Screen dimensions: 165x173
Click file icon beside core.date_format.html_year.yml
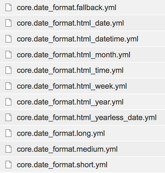click(x=9, y=102)
